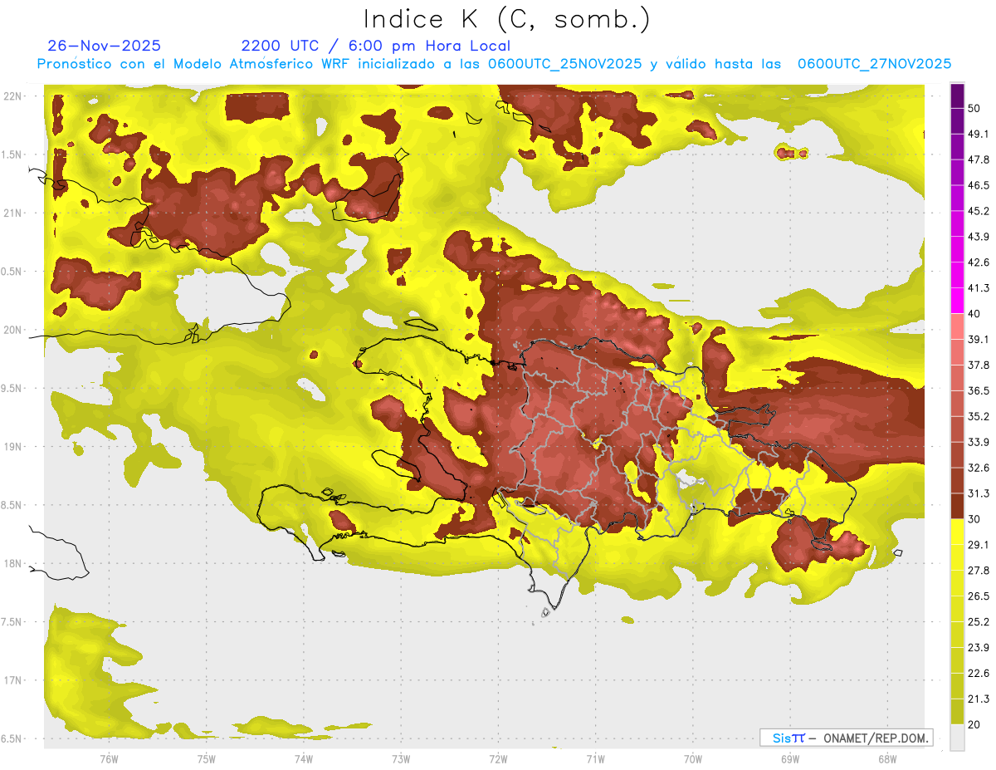This screenshot has width=996, height=770.
Task: Click the colorbar value "45.2"
Action: pos(979,211)
